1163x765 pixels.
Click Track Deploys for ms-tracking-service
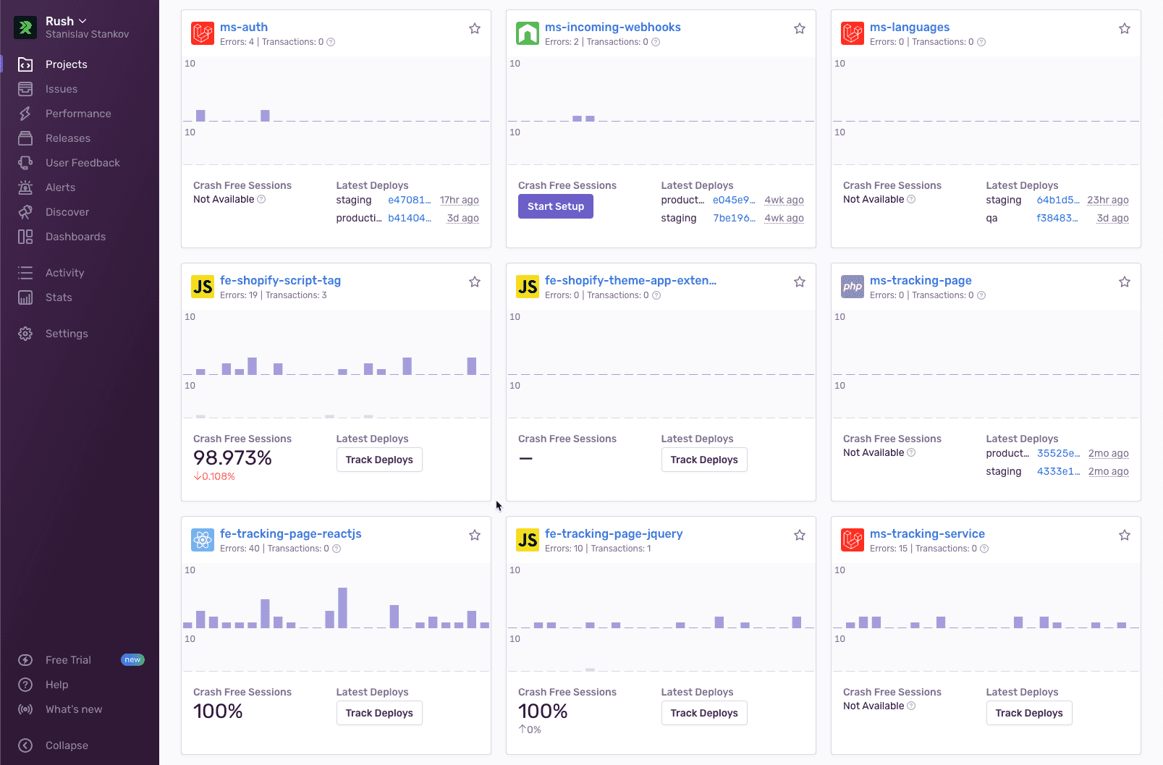tap(1028, 713)
